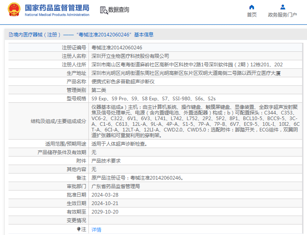Image resolution: width=307 pixels, height=235 pixels.
Task: Open the 数据查询 search icon
Action: (104, 10)
